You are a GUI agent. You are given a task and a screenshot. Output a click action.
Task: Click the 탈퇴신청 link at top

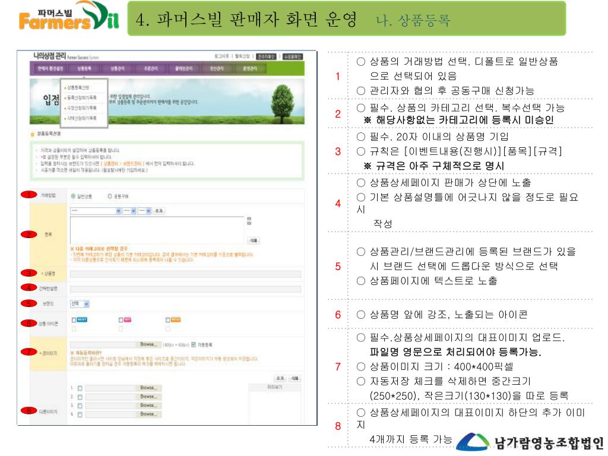tap(242, 56)
